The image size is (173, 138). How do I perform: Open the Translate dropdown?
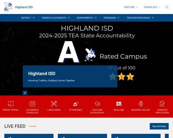[x=152, y=7]
